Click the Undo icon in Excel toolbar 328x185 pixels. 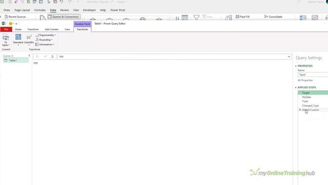coord(61,2)
